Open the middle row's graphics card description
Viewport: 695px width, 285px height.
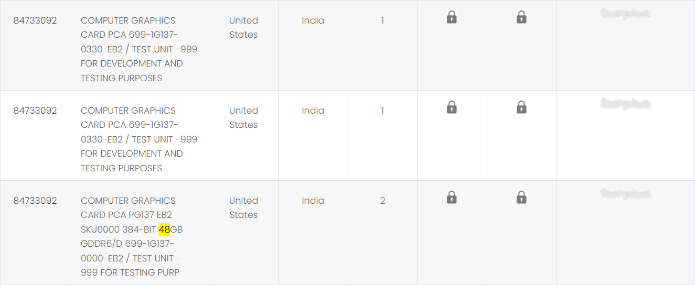pos(139,139)
